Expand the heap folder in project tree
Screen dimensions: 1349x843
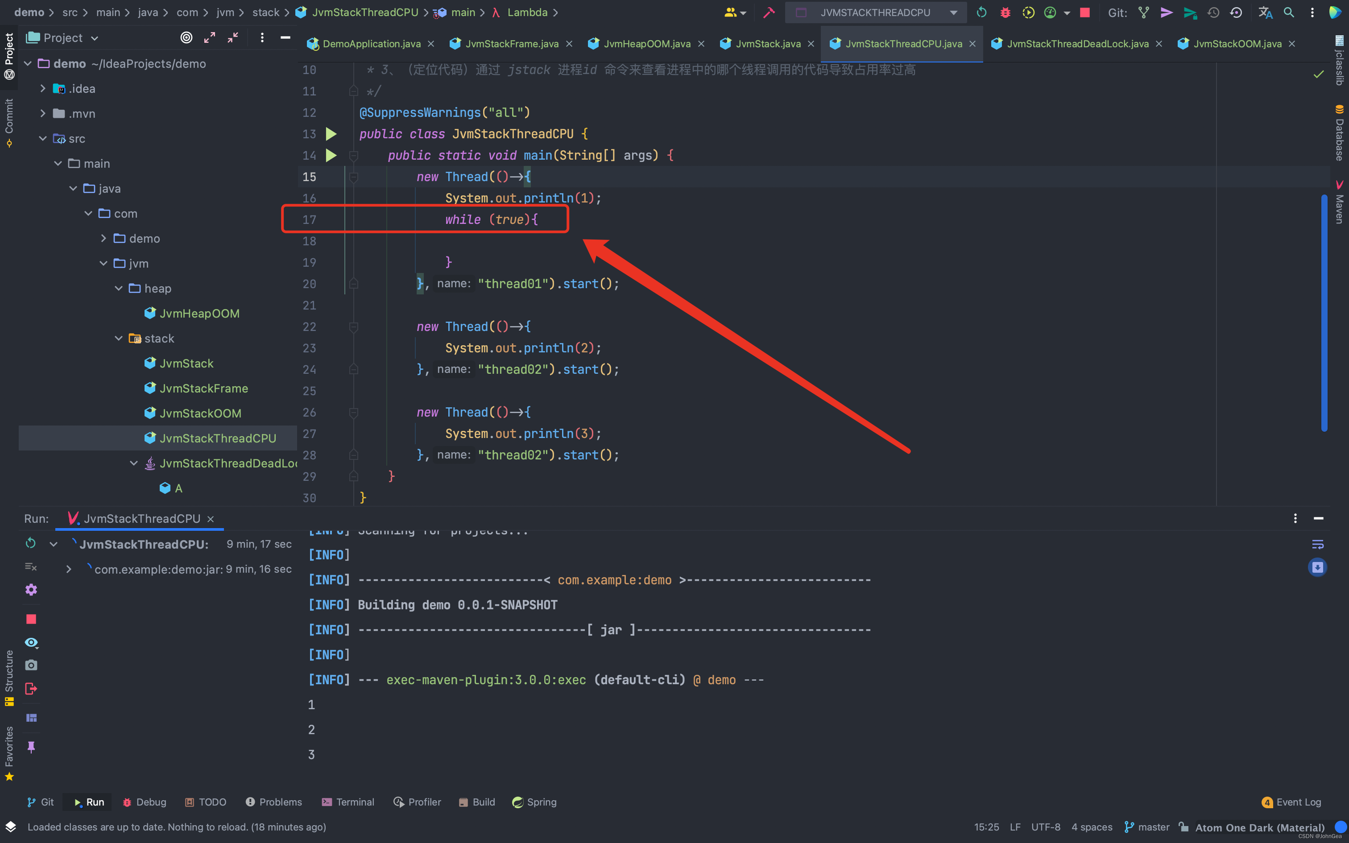[x=117, y=288]
